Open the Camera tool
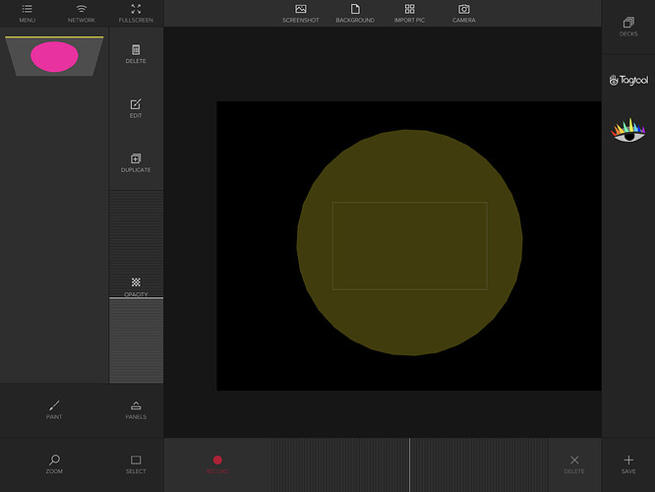The height and width of the screenshot is (492, 655). pyautogui.click(x=464, y=13)
